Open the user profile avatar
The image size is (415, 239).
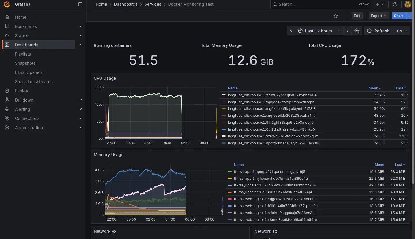pyautogui.click(x=408, y=4)
